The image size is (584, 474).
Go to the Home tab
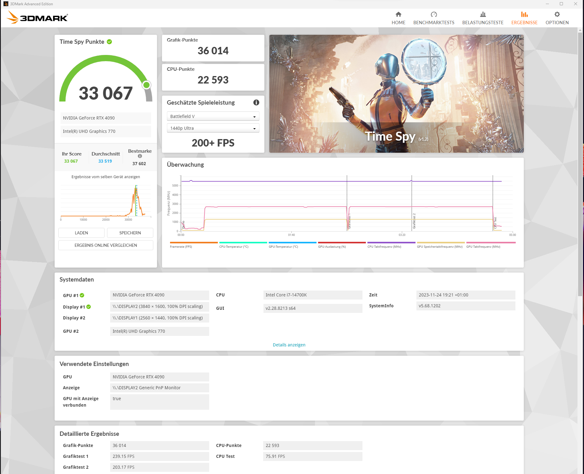[x=398, y=18]
